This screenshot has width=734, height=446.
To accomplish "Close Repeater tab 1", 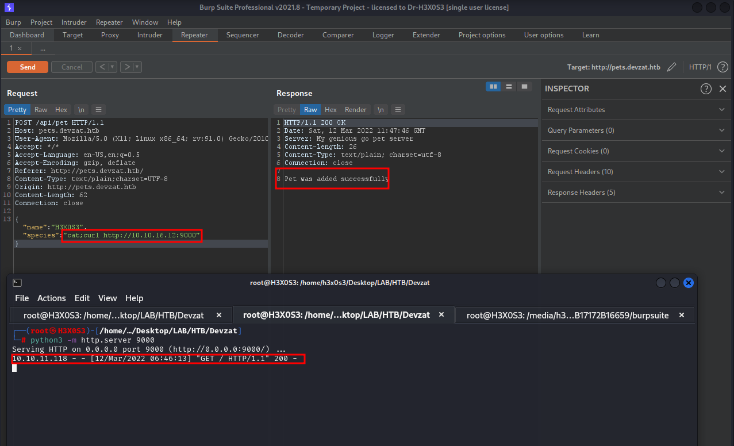I will click(20, 48).
